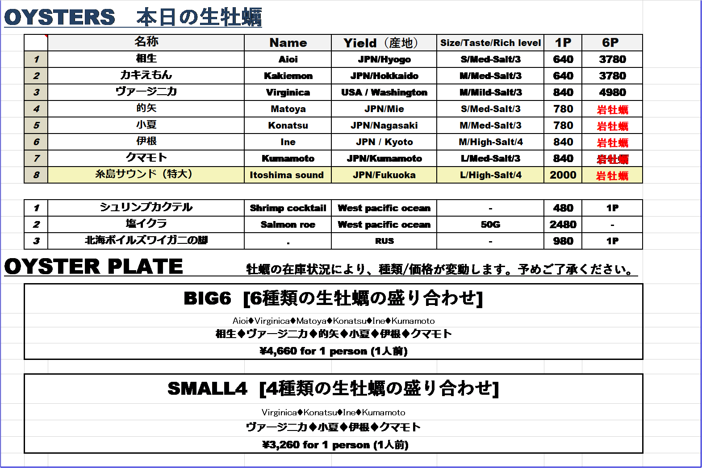Select the Yield (産地) header cell
Image resolution: width=702 pixels, height=468 pixels.
(384, 42)
